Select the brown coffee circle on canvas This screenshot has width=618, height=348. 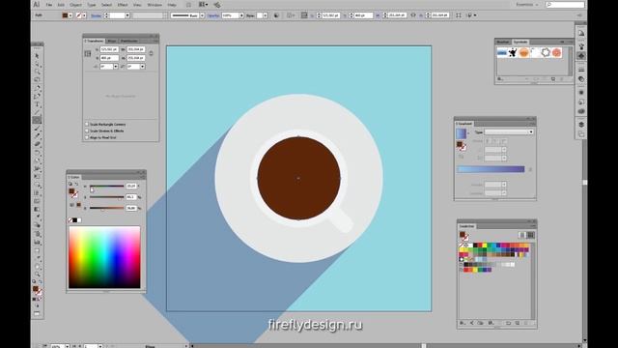298,178
